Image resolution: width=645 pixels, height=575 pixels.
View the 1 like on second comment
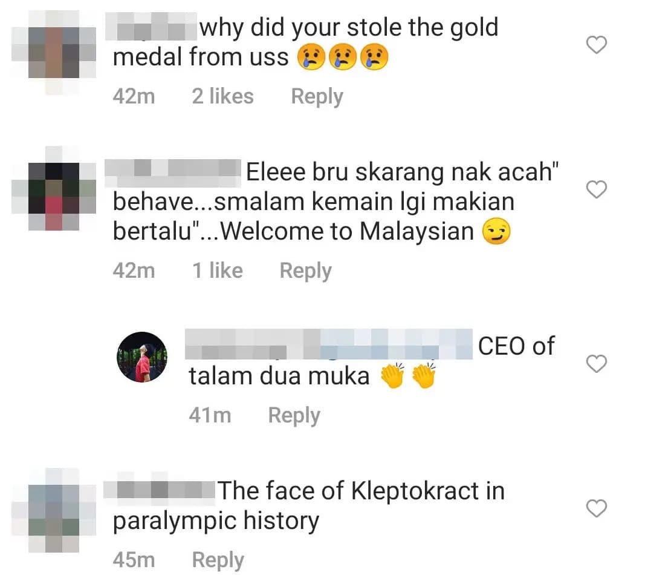[x=218, y=271]
